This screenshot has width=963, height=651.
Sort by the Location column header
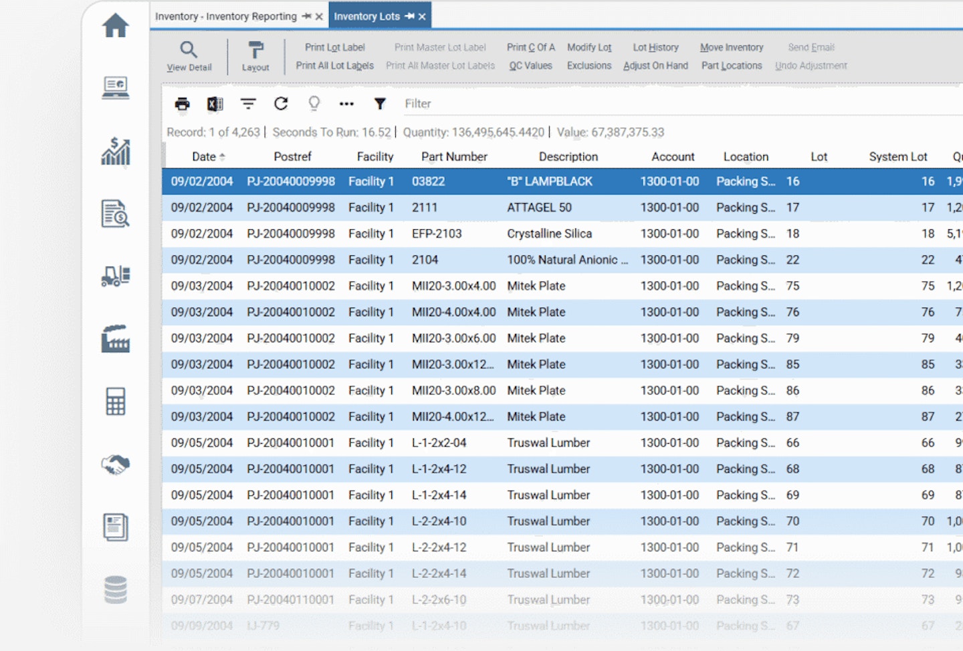point(746,156)
